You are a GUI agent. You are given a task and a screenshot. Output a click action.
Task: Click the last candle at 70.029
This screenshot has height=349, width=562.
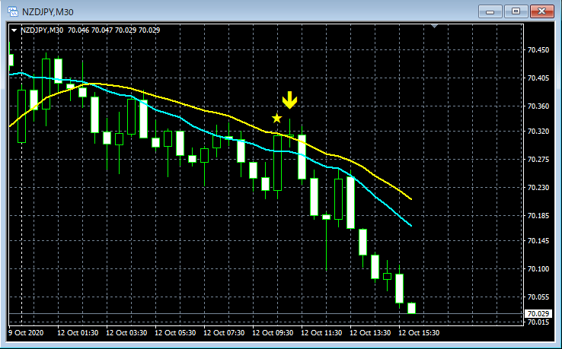(x=411, y=308)
